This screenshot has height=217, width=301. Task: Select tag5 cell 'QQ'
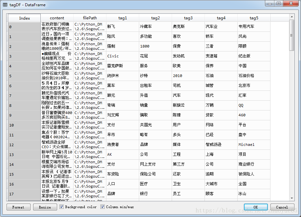(254, 106)
